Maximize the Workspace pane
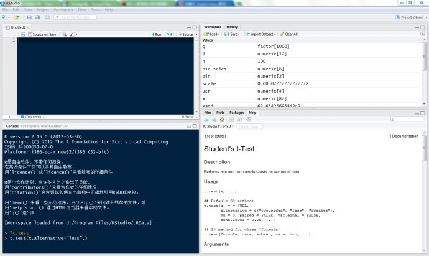Screen dimensions: 429x256 tap(422, 27)
